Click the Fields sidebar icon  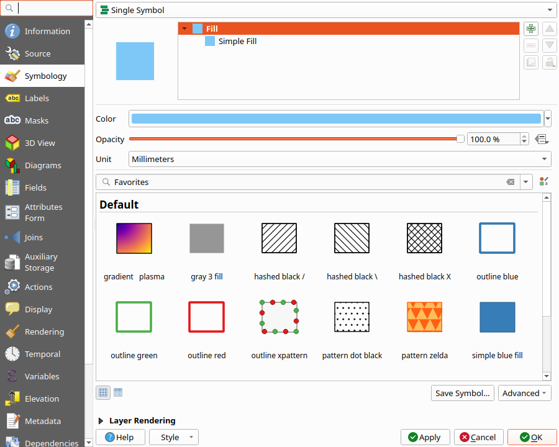pos(12,187)
